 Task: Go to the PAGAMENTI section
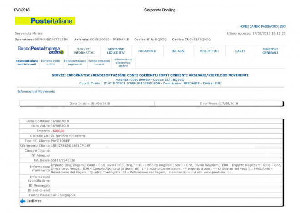(147, 51)
